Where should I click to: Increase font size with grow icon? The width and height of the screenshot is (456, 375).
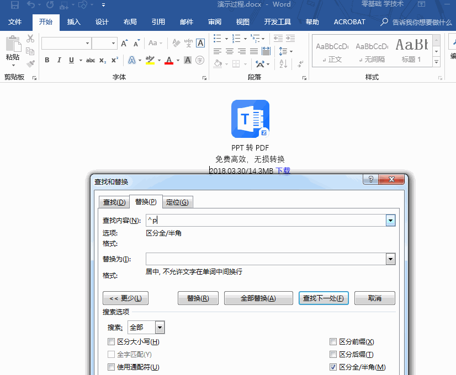tap(124, 43)
